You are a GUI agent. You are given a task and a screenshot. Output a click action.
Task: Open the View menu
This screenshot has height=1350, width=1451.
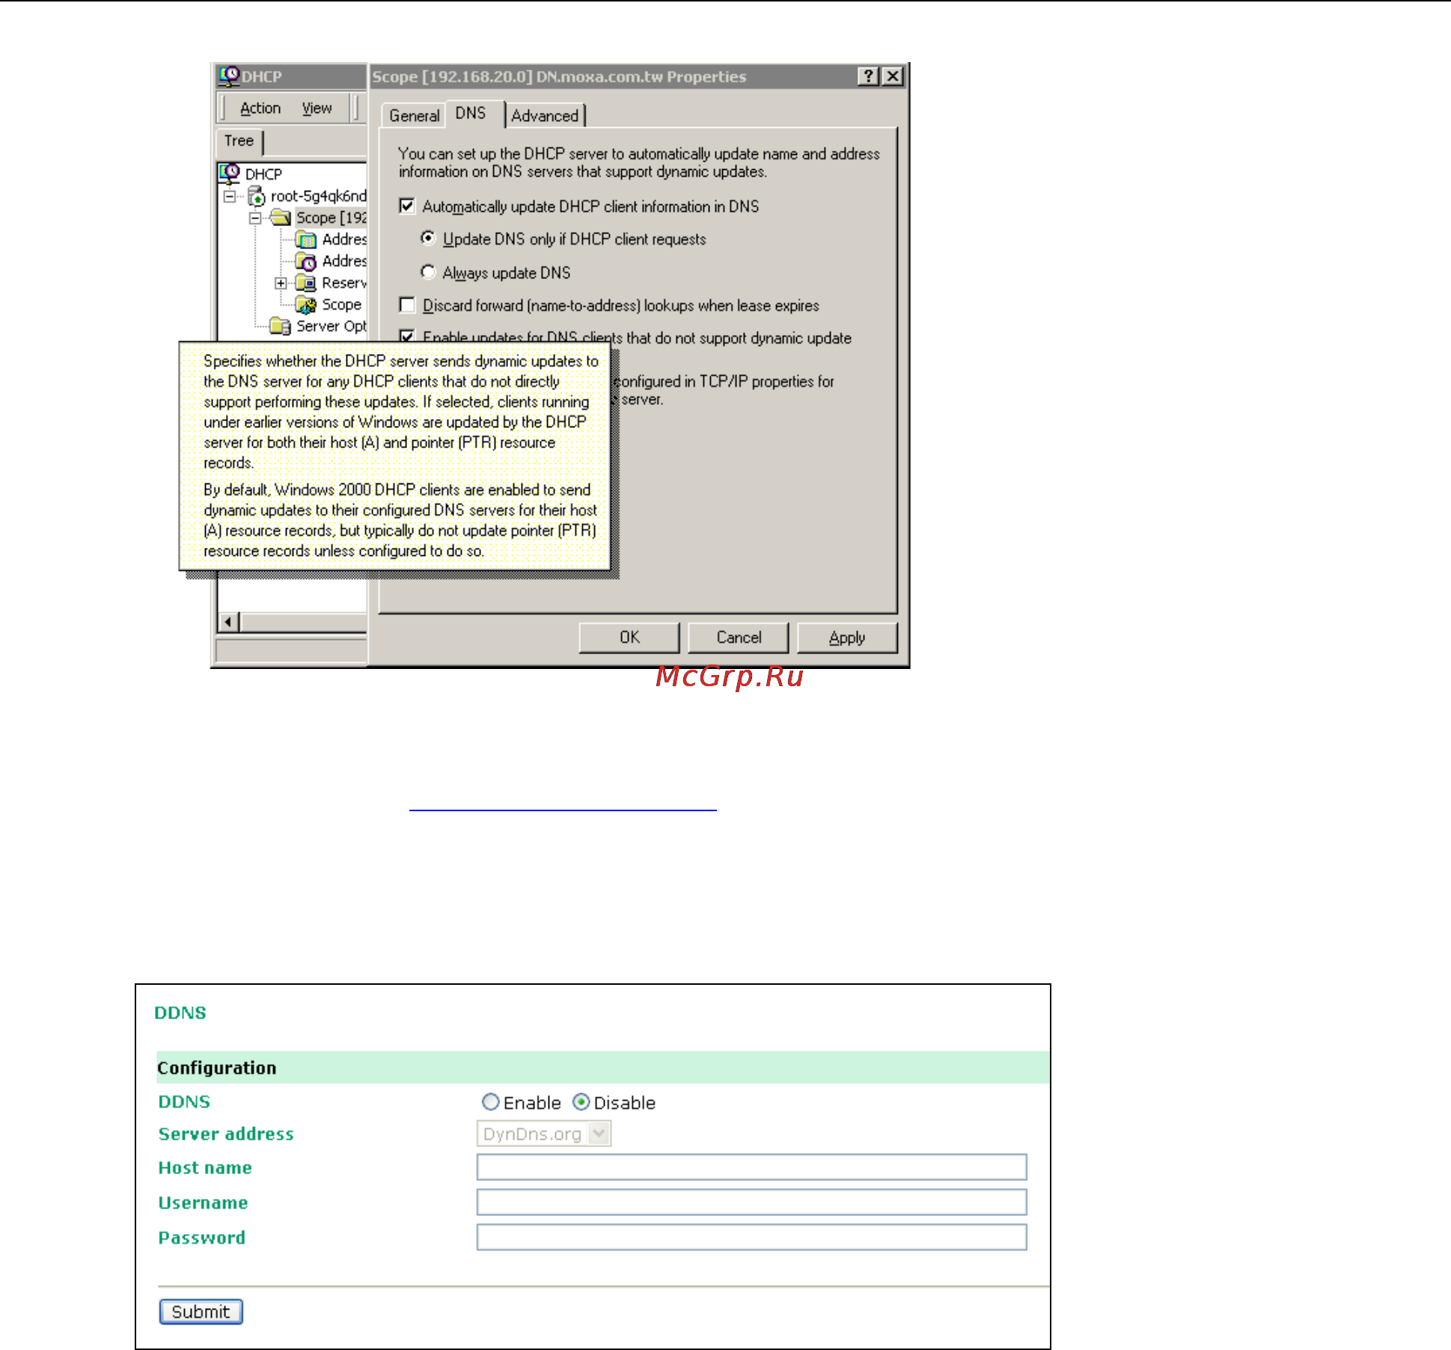click(x=317, y=109)
